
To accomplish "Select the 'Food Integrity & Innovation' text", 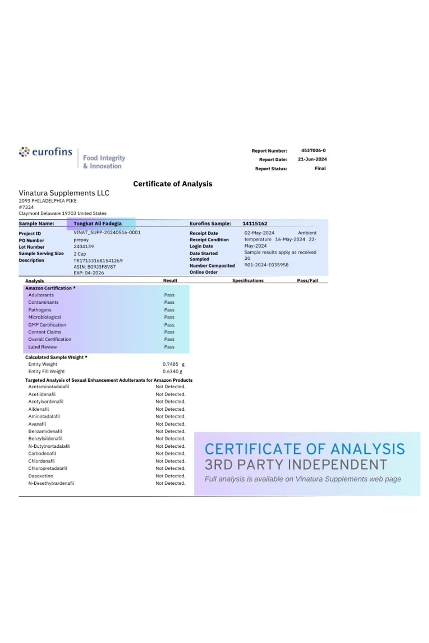I will pyautogui.click(x=104, y=162).
